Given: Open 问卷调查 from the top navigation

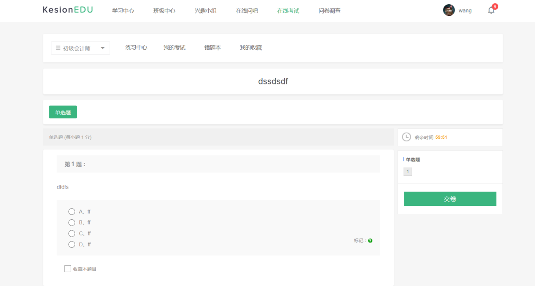Looking at the screenshot, I should click(330, 11).
